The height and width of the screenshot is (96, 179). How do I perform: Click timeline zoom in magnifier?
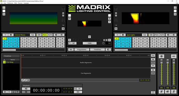pyautogui.click(x=23, y=80)
